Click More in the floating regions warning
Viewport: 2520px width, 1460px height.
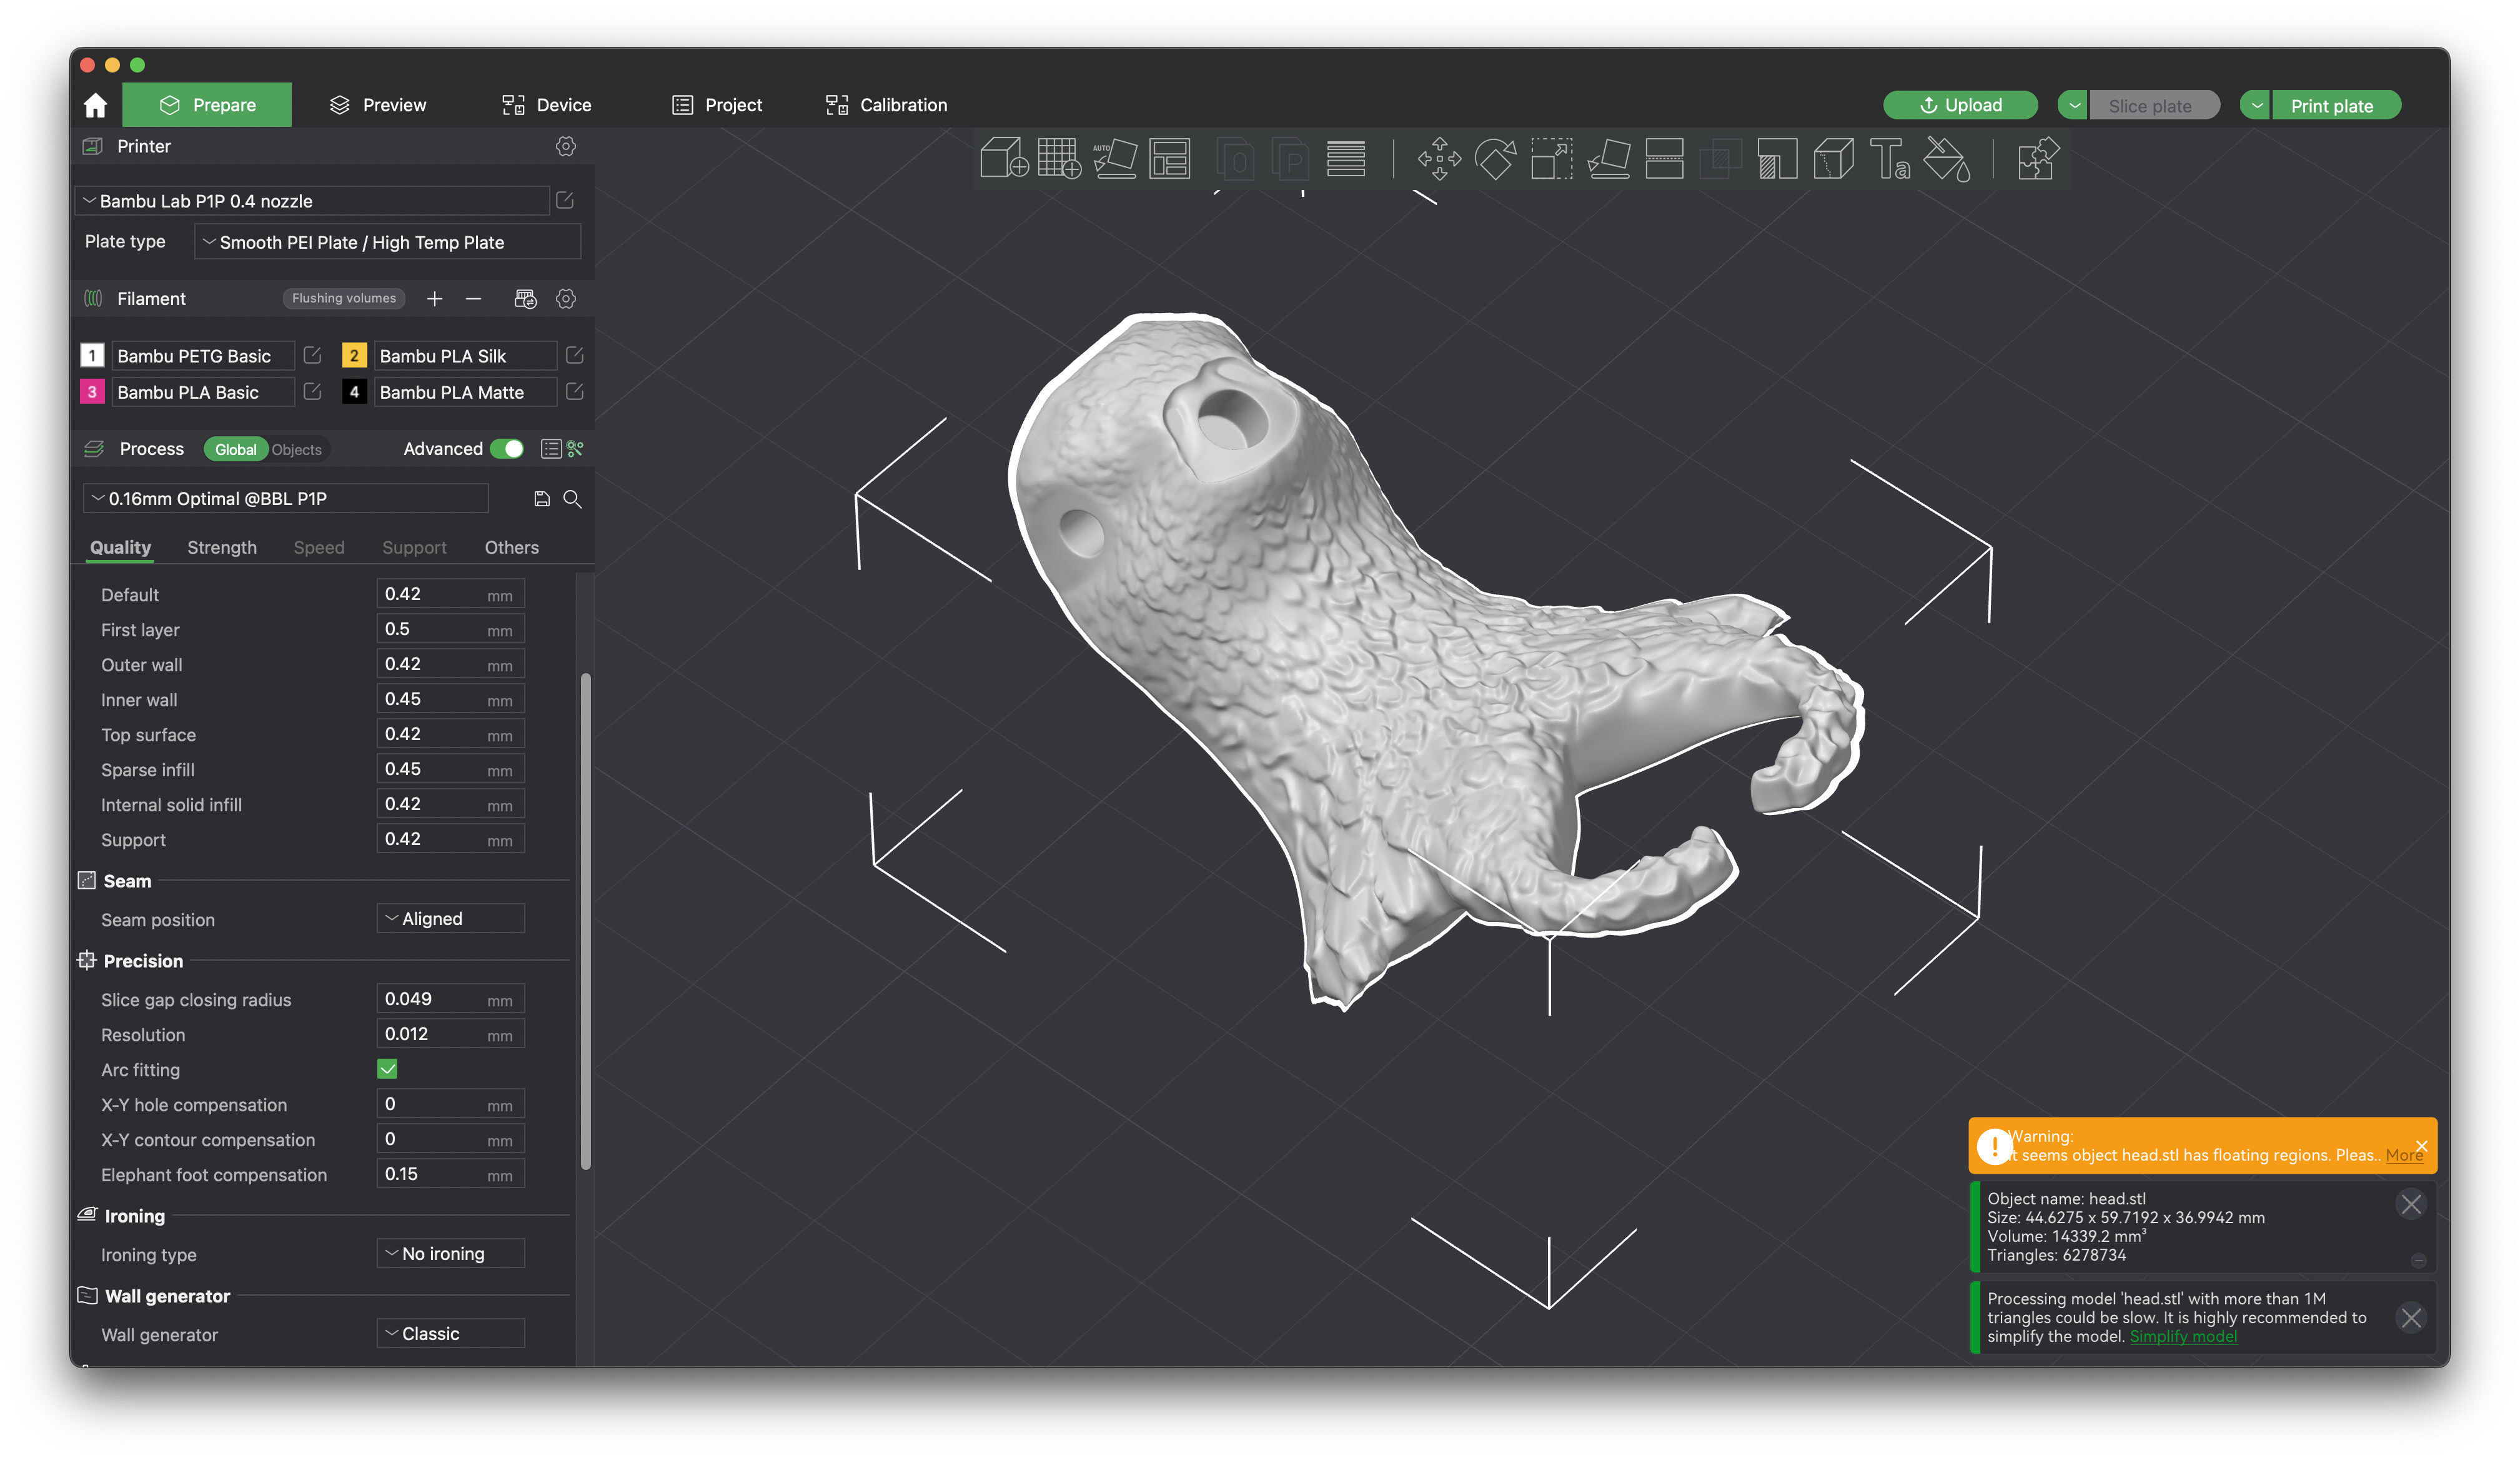(2404, 1155)
